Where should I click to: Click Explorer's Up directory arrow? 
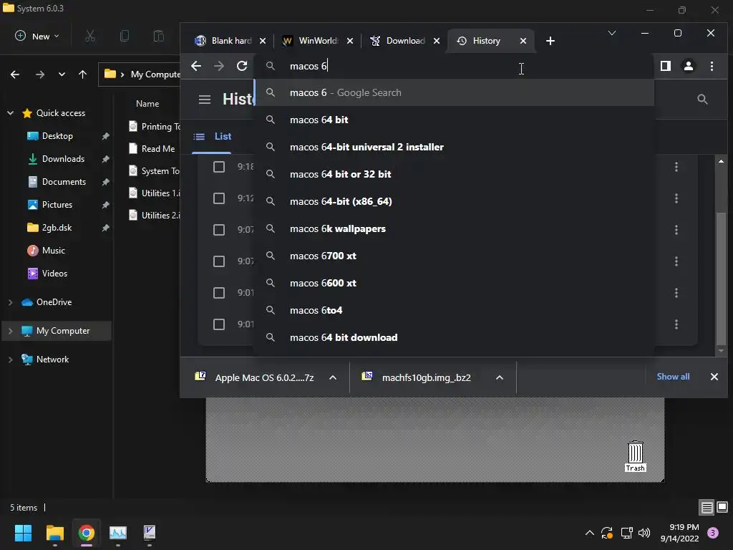(83, 74)
